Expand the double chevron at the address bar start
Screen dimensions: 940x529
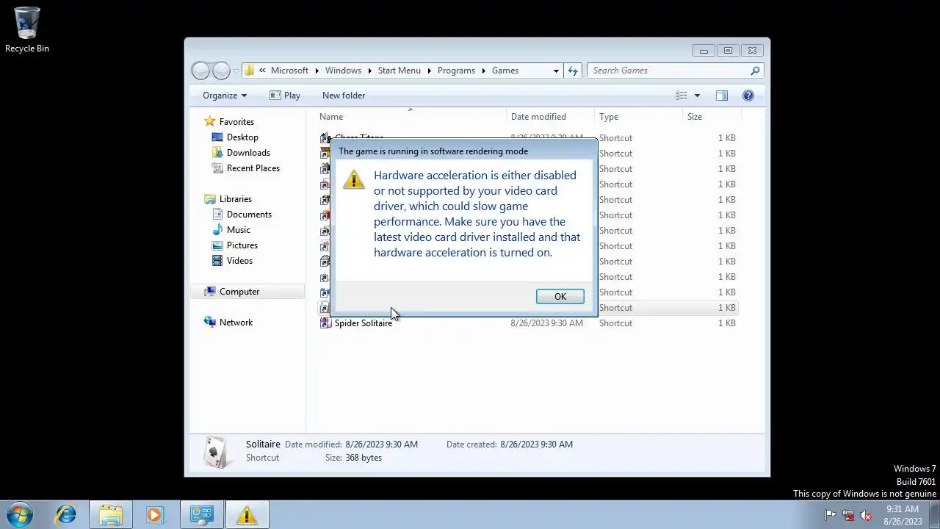tap(262, 71)
